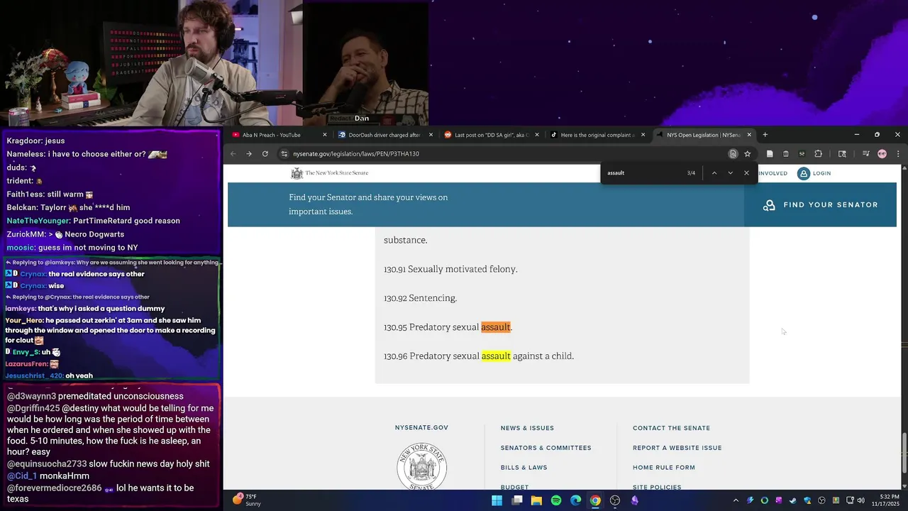Screen dimensions: 908x511
Task: Click the New York State Senate seal
Action: (x=421, y=467)
